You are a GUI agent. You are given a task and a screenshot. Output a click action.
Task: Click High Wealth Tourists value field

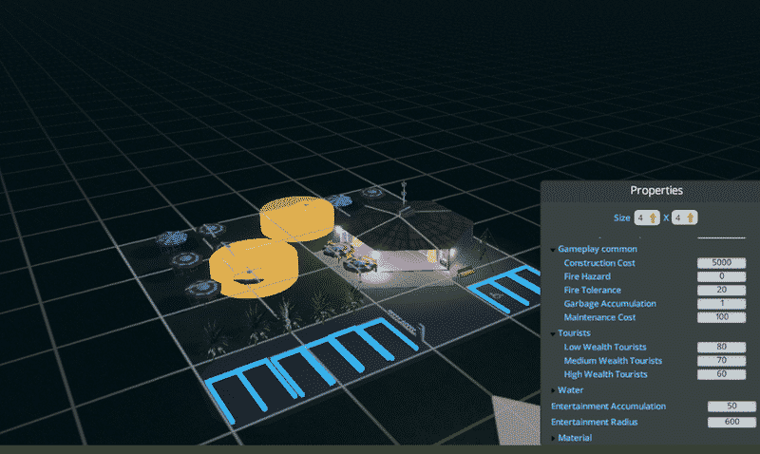tap(721, 374)
